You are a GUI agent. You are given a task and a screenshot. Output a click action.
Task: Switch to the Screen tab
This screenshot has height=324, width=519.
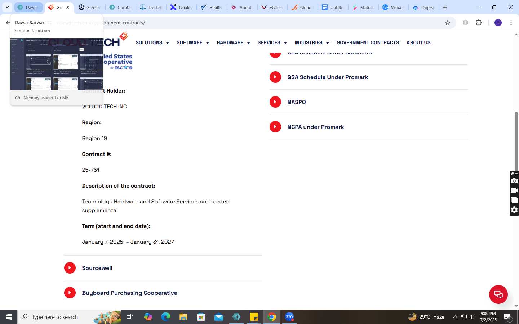90,7
